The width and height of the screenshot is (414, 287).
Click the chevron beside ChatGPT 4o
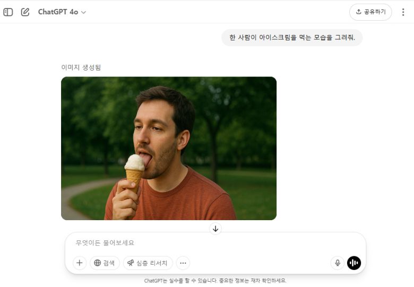(83, 12)
